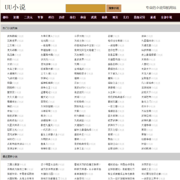The image size is (180, 180).
Task: Open the novel 冠军之光
Action: (x=12, y=129)
